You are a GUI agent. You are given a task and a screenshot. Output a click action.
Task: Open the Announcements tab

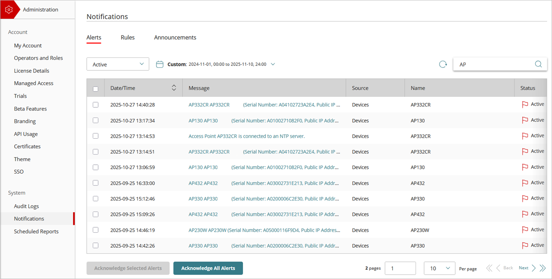[x=175, y=37]
